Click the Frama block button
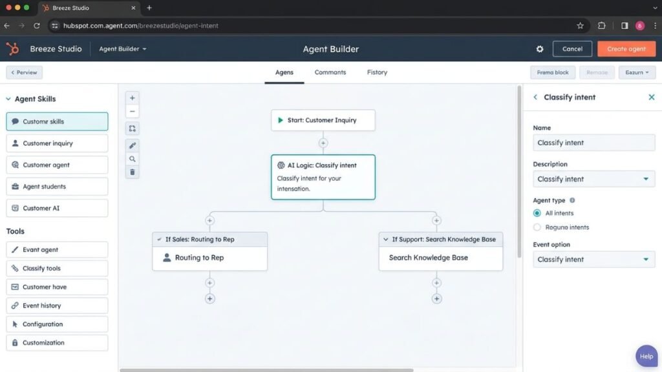This screenshot has height=372, width=662. [x=553, y=72]
